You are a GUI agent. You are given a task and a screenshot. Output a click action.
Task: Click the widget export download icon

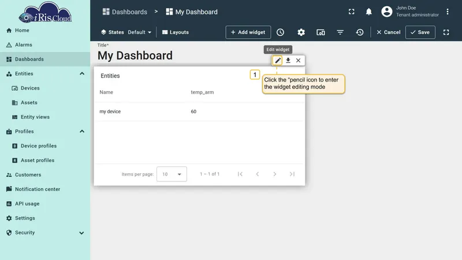tap(288, 61)
